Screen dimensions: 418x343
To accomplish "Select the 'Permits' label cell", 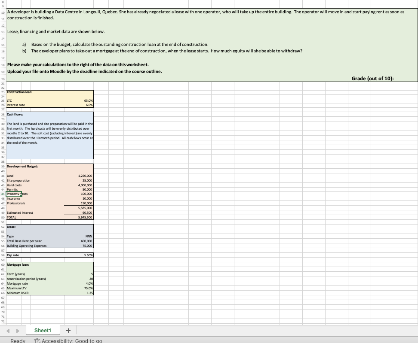I will point(12,190).
